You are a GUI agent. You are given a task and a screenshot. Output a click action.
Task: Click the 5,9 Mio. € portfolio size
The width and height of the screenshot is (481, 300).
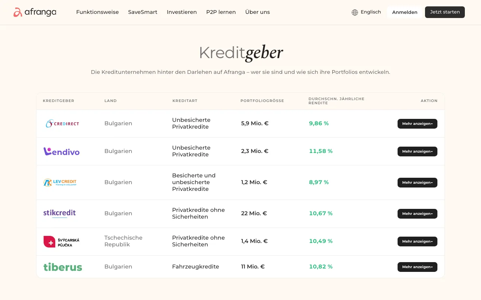(x=255, y=123)
